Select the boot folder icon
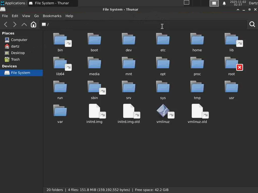Image resolution: width=258 pixels, height=193 pixels. pos(94,39)
